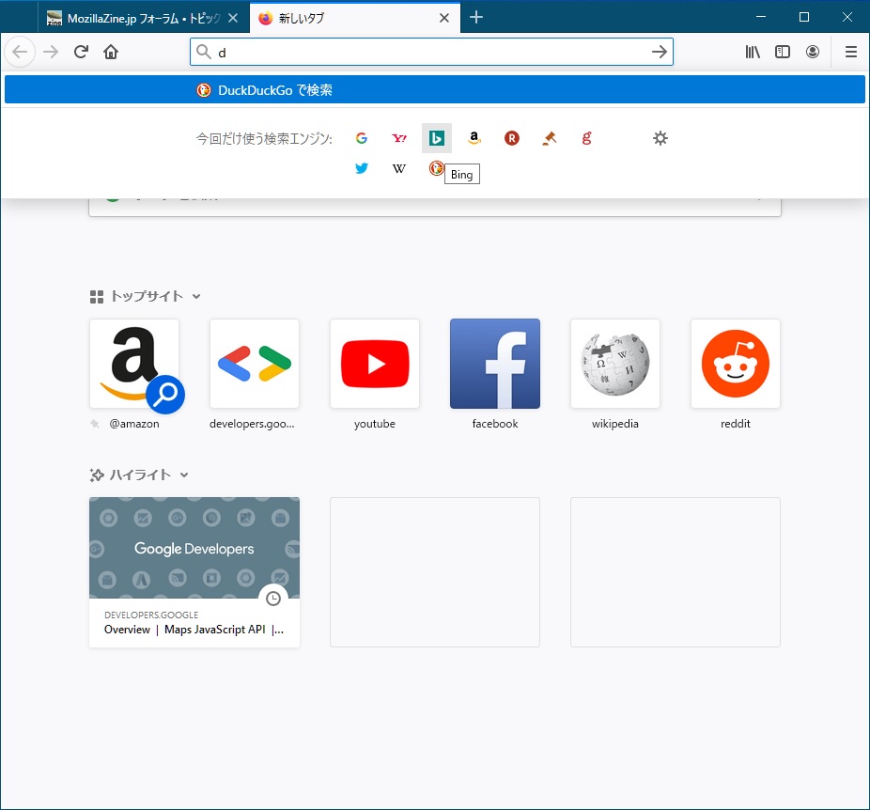
Task: Search once with the Google engine icon
Action: click(x=361, y=138)
